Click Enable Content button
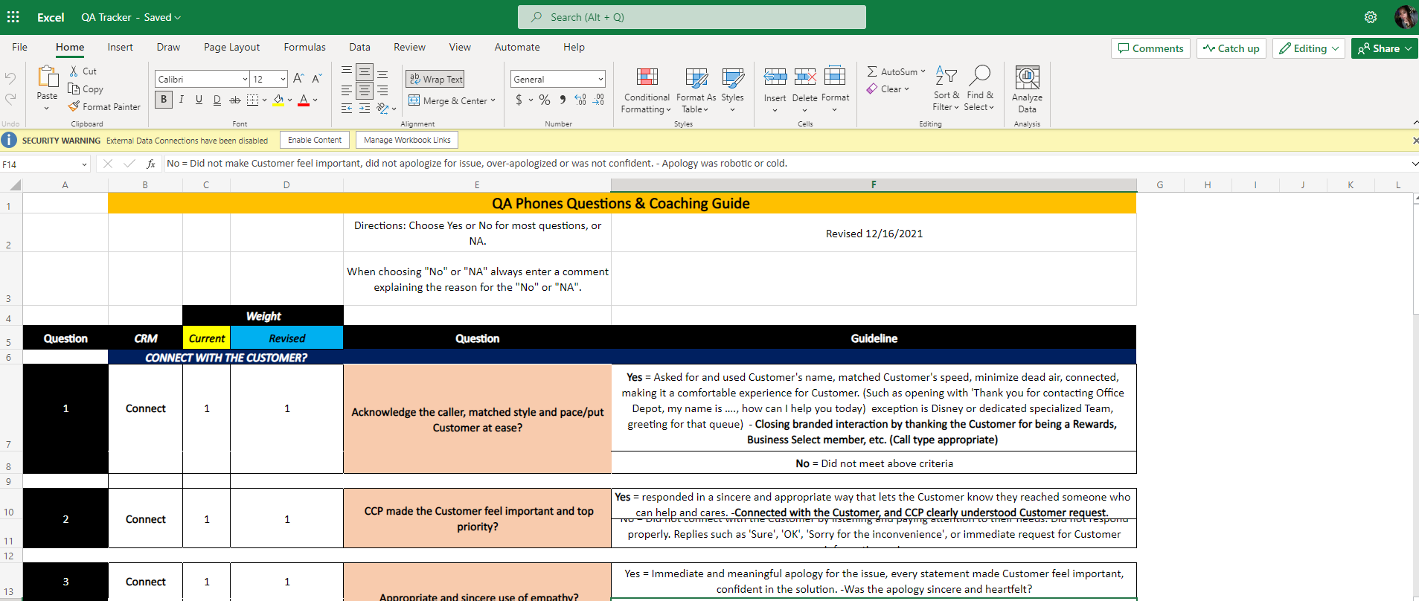The image size is (1419, 601). 315,140
